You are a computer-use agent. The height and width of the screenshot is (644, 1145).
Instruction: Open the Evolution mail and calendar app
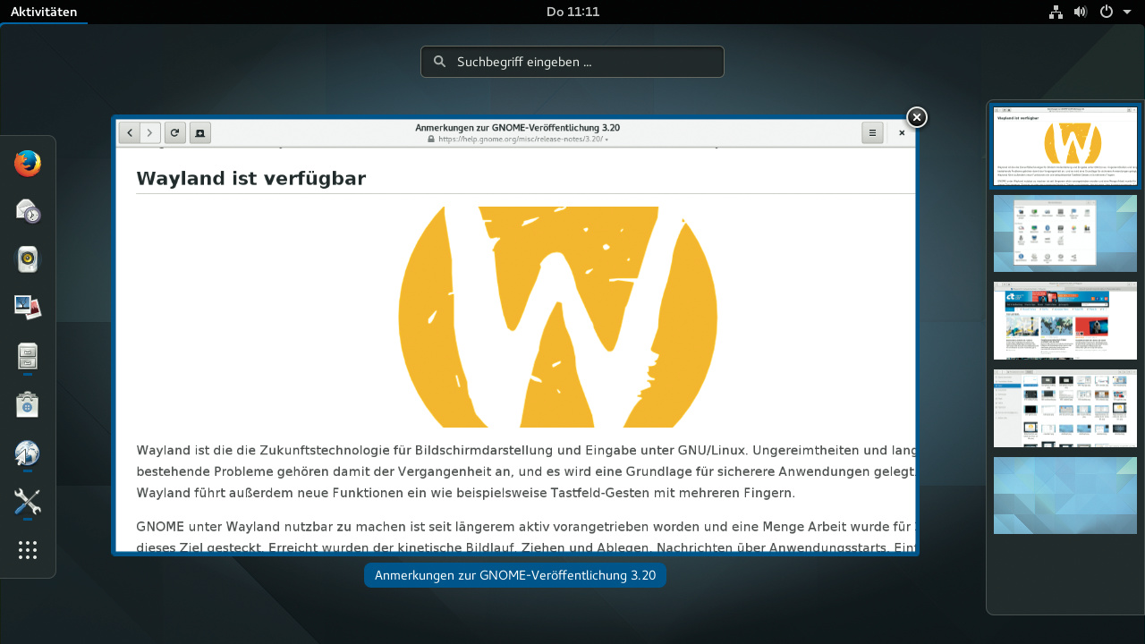coord(28,212)
